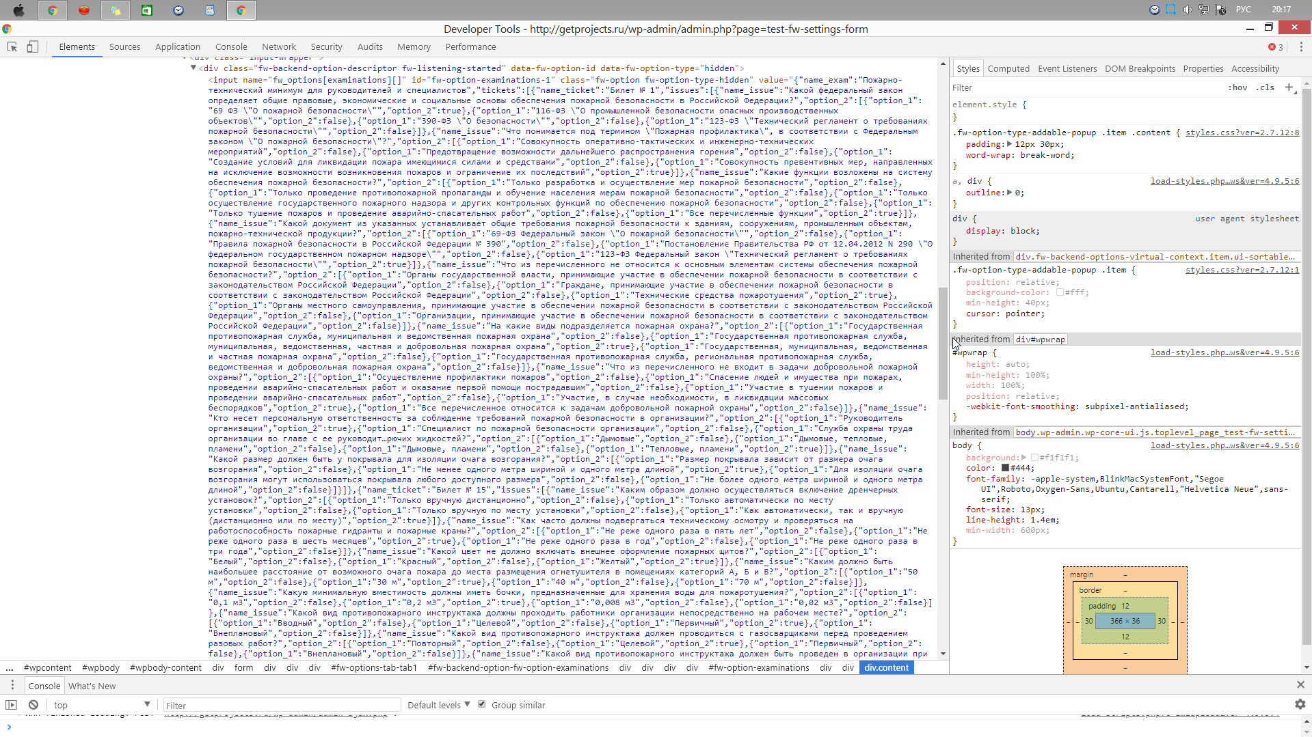The height and width of the screenshot is (737, 1312).
Task: Open the error count indicator showing 3
Action: [x=1276, y=47]
